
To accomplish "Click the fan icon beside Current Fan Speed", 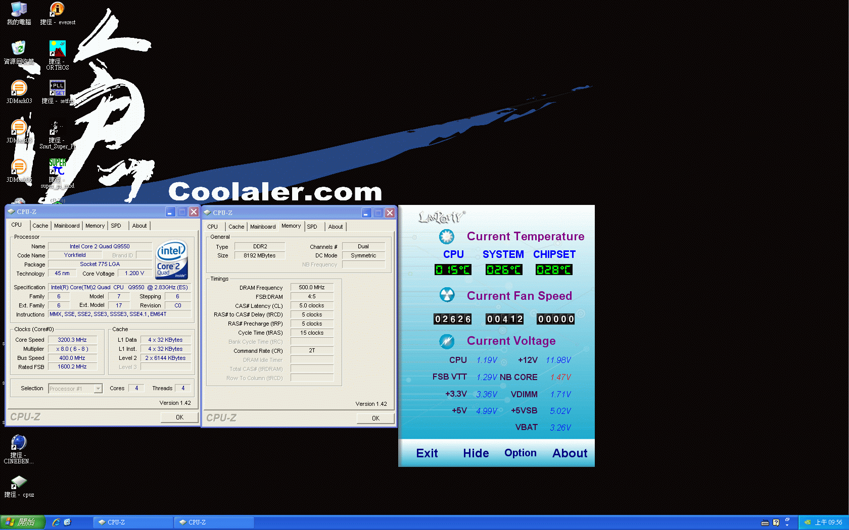I will click(447, 295).
